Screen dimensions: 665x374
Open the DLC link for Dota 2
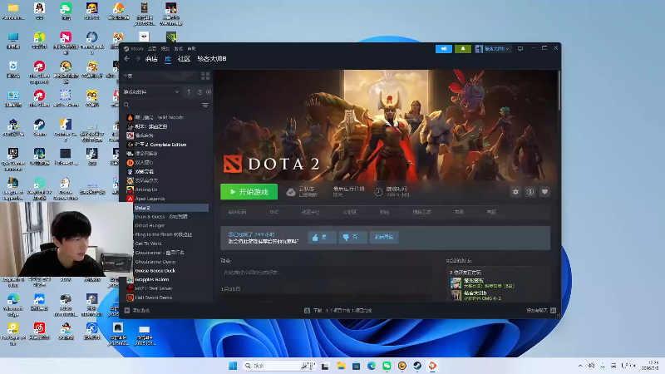(274, 212)
